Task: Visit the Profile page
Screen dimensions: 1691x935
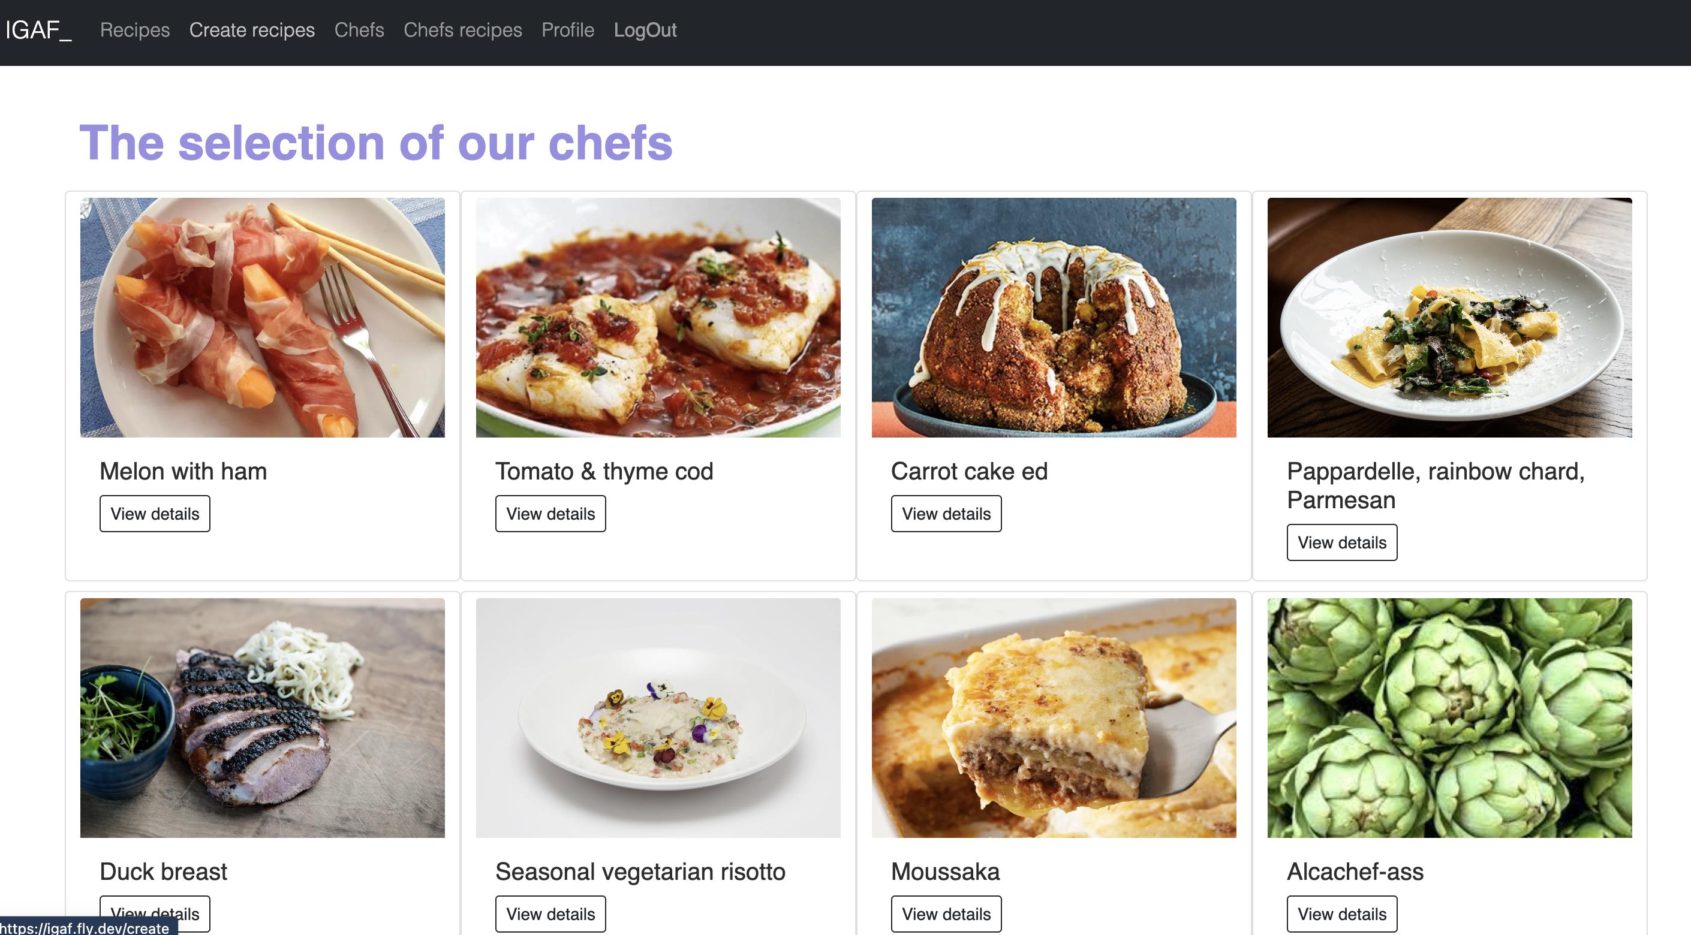Action: (568, 30)
